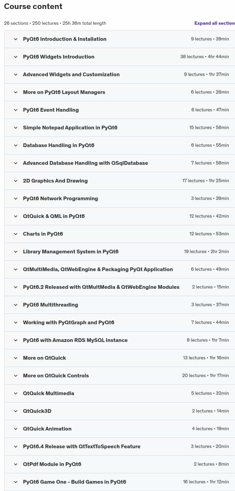Expand chevron for Library Management System section
This screenshot has height=491, width=235.
(15, 252)
